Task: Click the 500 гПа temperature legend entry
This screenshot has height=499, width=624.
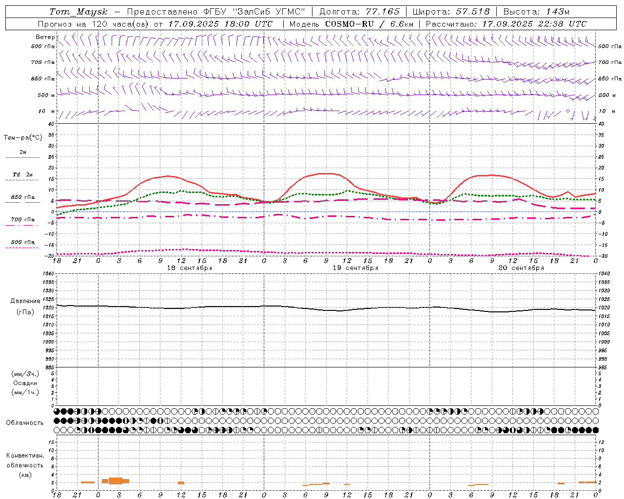Action: coord(22,242)
